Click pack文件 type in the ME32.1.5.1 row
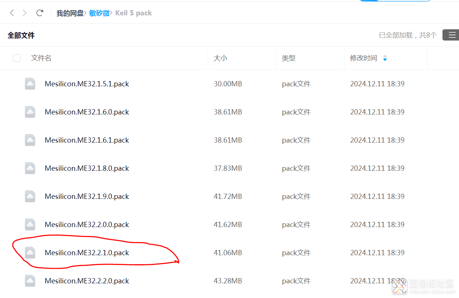 click(x=296, y=84)
